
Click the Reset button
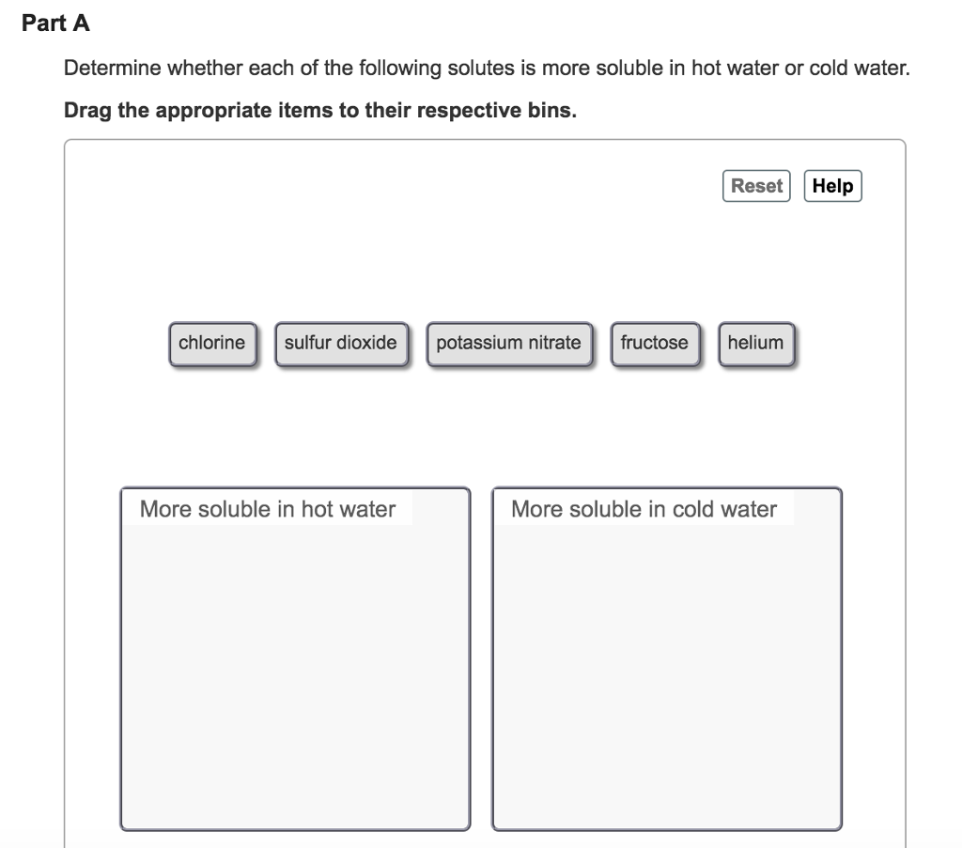pos(755,185)
